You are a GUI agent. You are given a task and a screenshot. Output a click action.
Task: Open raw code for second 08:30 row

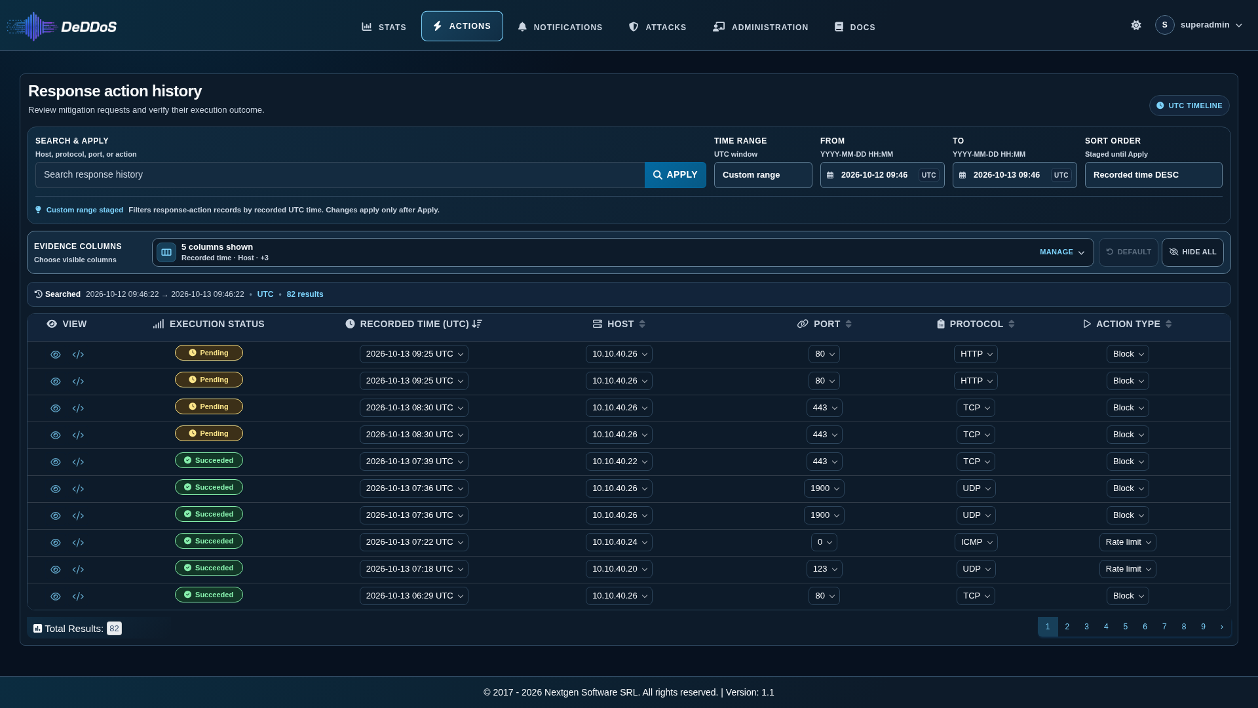[x=78, y=435]
